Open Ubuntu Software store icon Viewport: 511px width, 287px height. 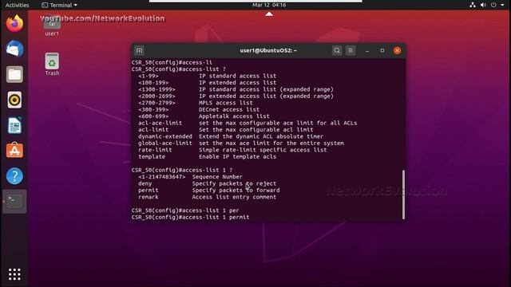point(14,151)
